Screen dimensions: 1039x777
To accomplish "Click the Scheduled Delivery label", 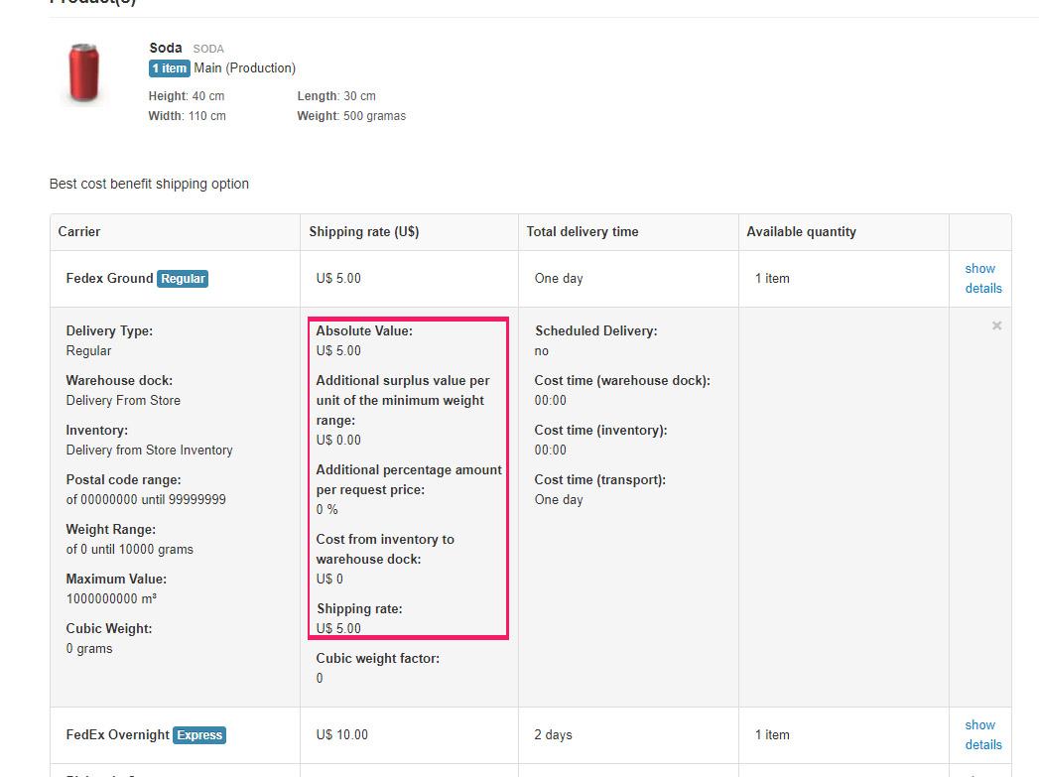I will point(595,330).
